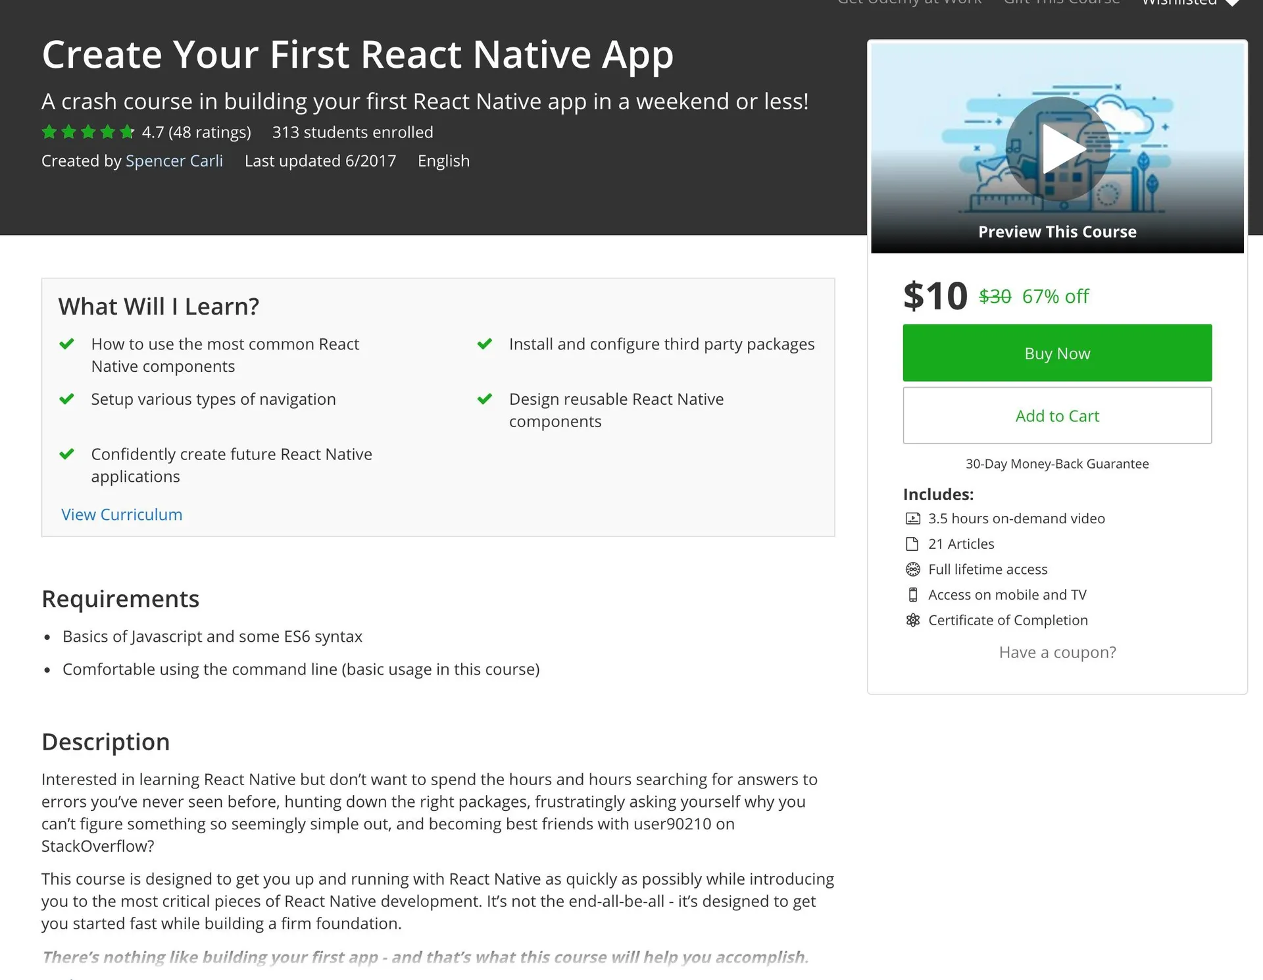Image resolution: width=1263 pixels, height=980 pixels.
Task: Open the View Curriculum link
Action: (122, 515)
